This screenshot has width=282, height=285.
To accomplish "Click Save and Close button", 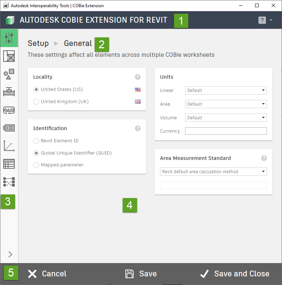I will [x=235, y=274].
